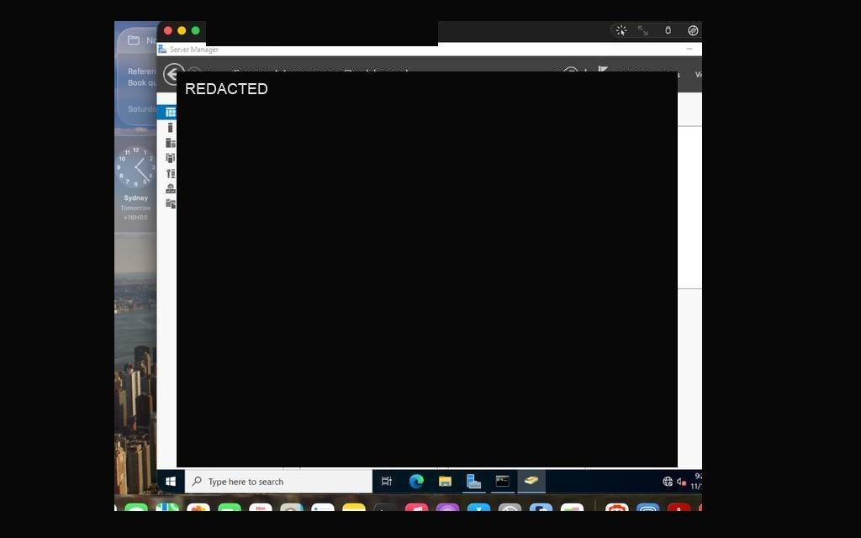Click the last sidebar File Services icon
Screen dimensions: 861x538
tap(170, 203)
